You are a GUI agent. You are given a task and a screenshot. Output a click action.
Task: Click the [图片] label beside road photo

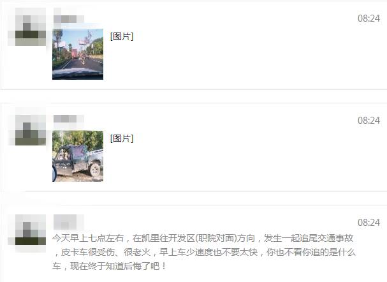click(122, 36)
